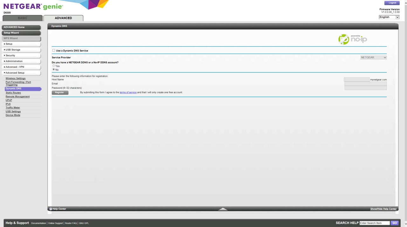
Task: Click the mynetgear.com domain suffix text
Action: click(x=378, y=80)
